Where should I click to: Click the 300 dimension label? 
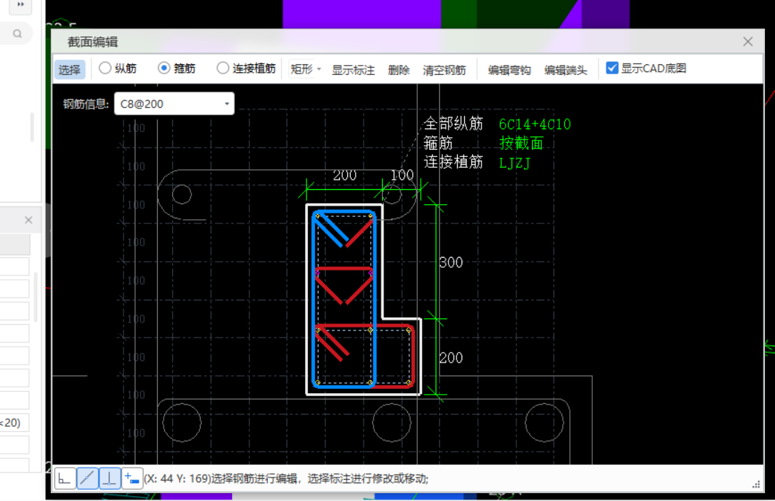(x=451, y=262)
